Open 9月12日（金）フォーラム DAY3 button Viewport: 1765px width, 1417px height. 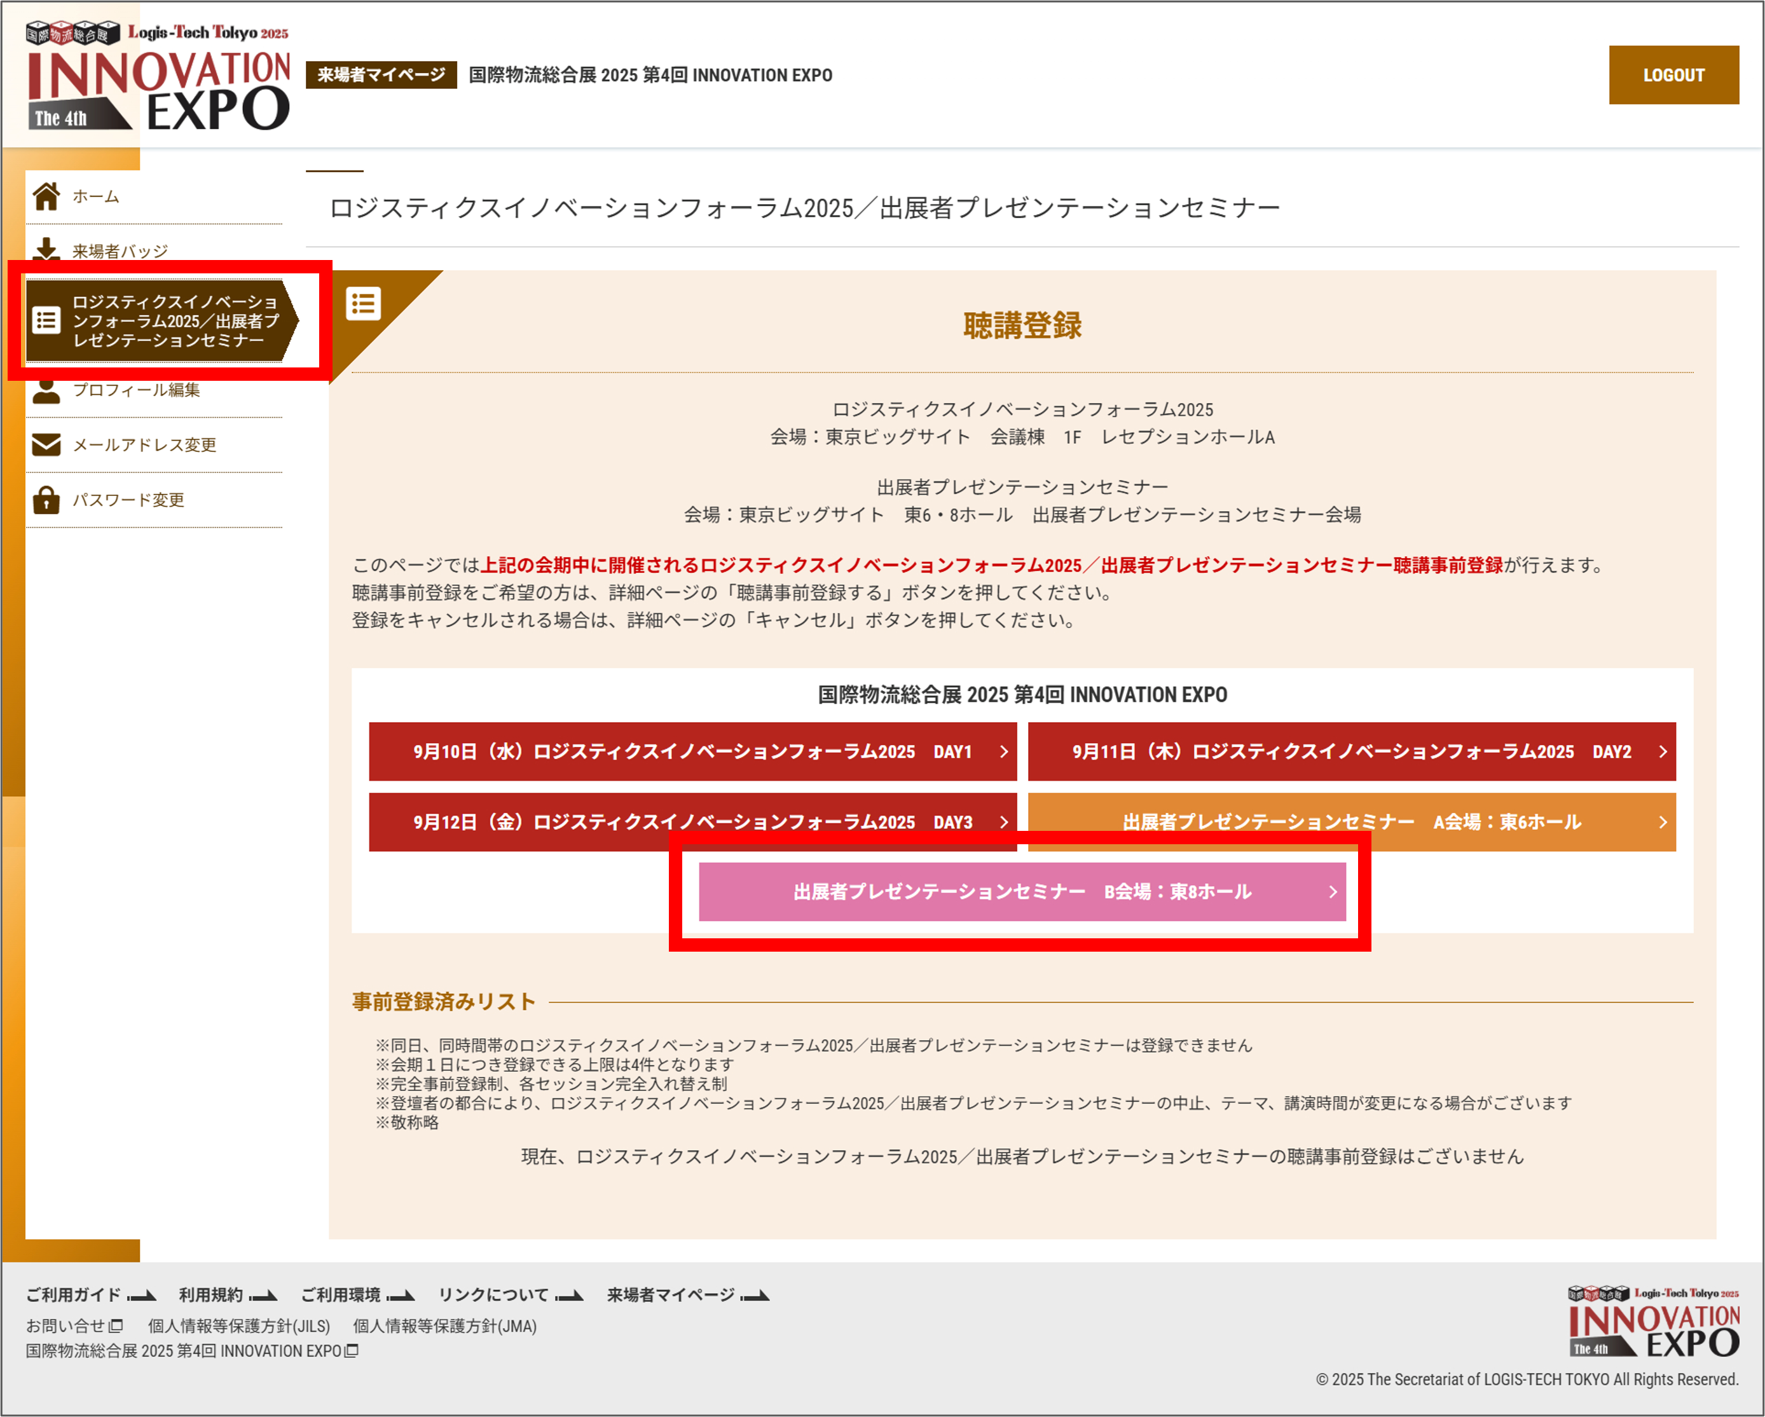[x=692, y=822]
